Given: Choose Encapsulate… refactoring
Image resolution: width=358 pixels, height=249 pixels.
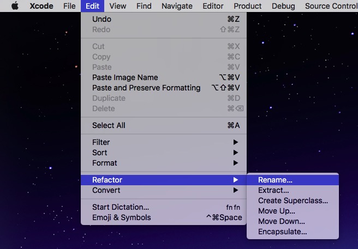Looking at the screenshot, I should coord(293,232).
